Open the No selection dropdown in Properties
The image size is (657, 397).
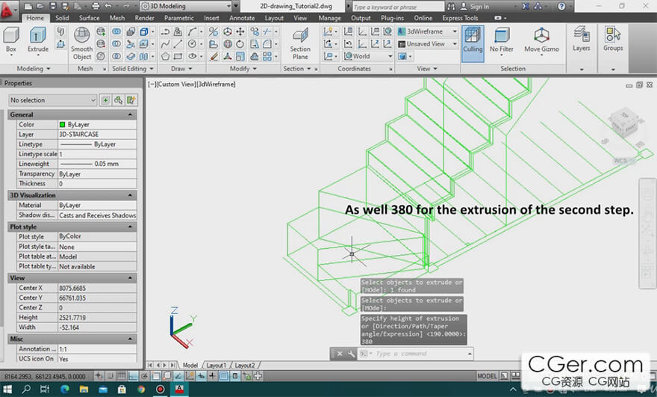tap(52, 100)
